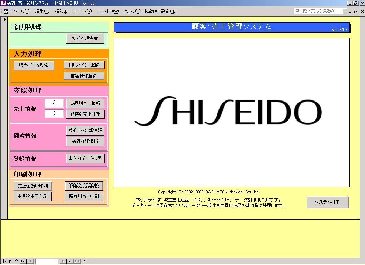Go to last record navigation button

(x=70, y=261)
